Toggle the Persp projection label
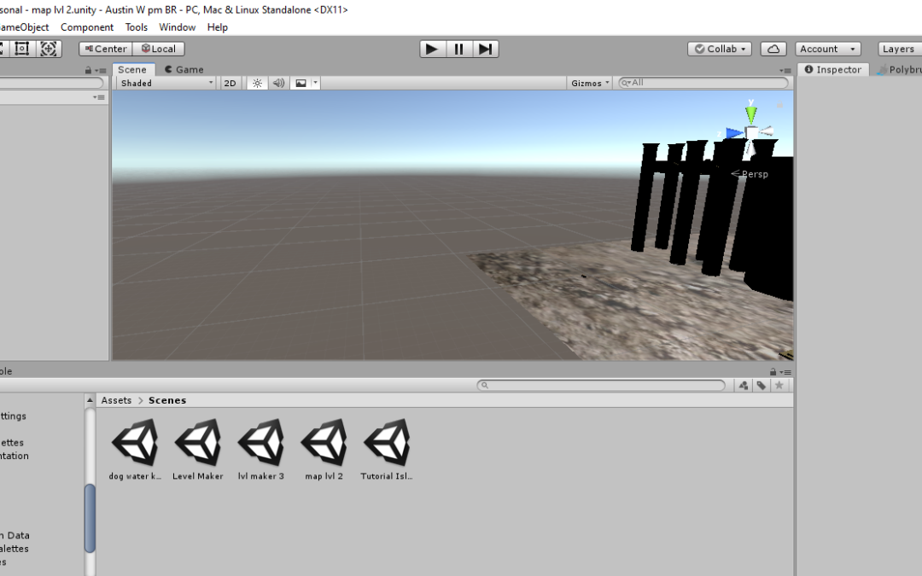Image resolution: width=922 pixels, height=576 pixels. click(x=750, y=174)
